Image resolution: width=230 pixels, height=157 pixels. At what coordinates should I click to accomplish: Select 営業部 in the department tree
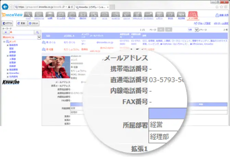pos(12,63)
